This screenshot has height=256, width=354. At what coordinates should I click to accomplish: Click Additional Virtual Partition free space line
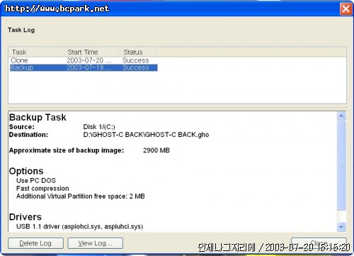tap(81, 196)
